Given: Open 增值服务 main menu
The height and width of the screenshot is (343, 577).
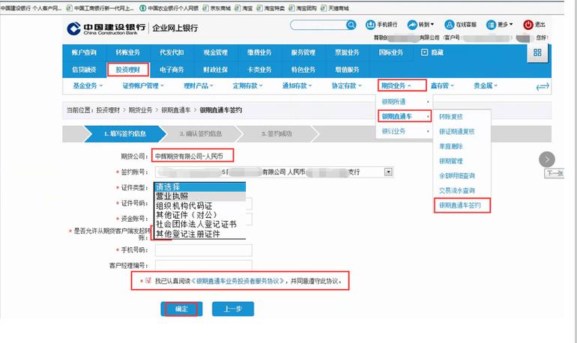Looking at the screenshot, I should coord(347,70).
